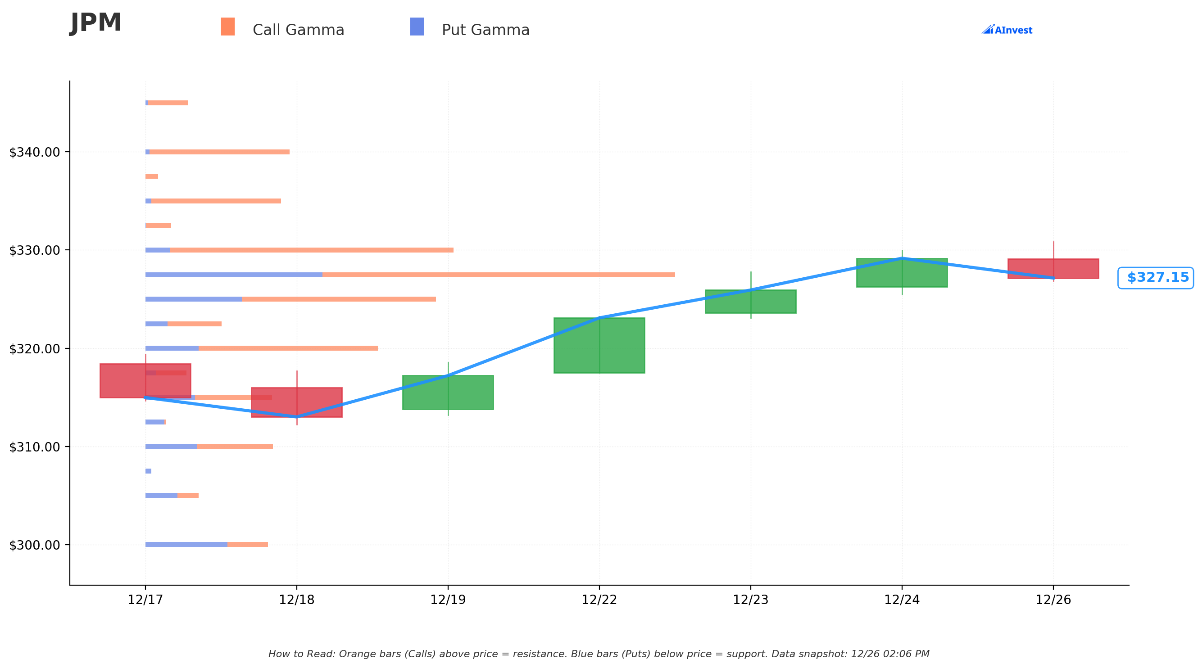Click the 12/22 date axis label
Viewport: 1198px width, 668px height.
(x=599, y=600)
